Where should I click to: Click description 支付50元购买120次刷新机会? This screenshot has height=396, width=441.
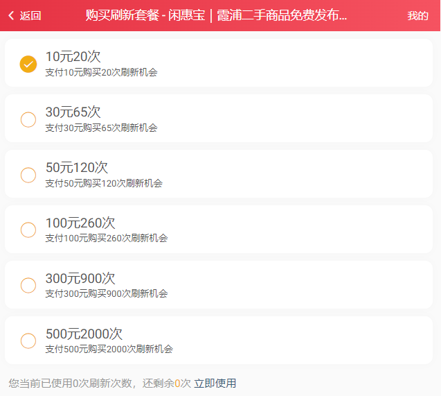[104, 183]
